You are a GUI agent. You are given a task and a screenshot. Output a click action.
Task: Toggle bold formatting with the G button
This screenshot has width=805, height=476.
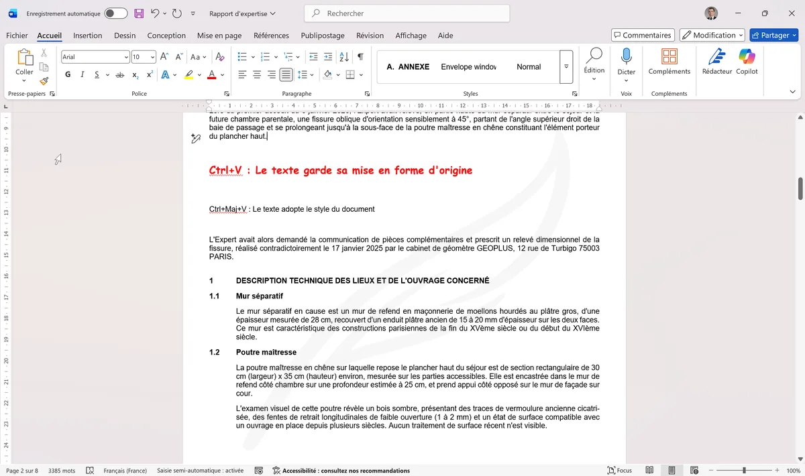pos(67,74)
